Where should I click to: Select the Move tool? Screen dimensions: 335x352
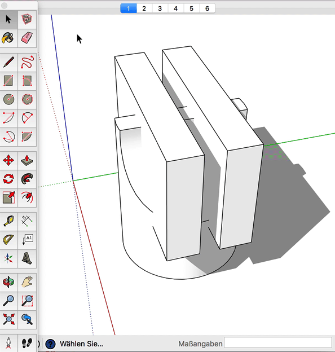8,160
